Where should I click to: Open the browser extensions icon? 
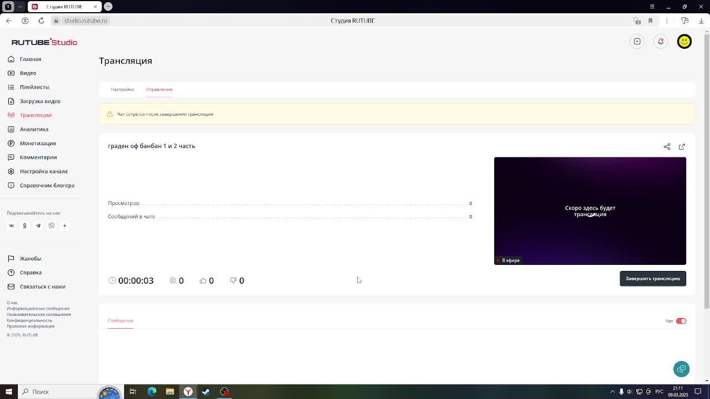pos(685,21)
